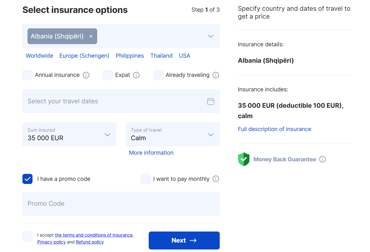Click the arrow inside the Next button

pyautogui.click(x=194, y=240)
